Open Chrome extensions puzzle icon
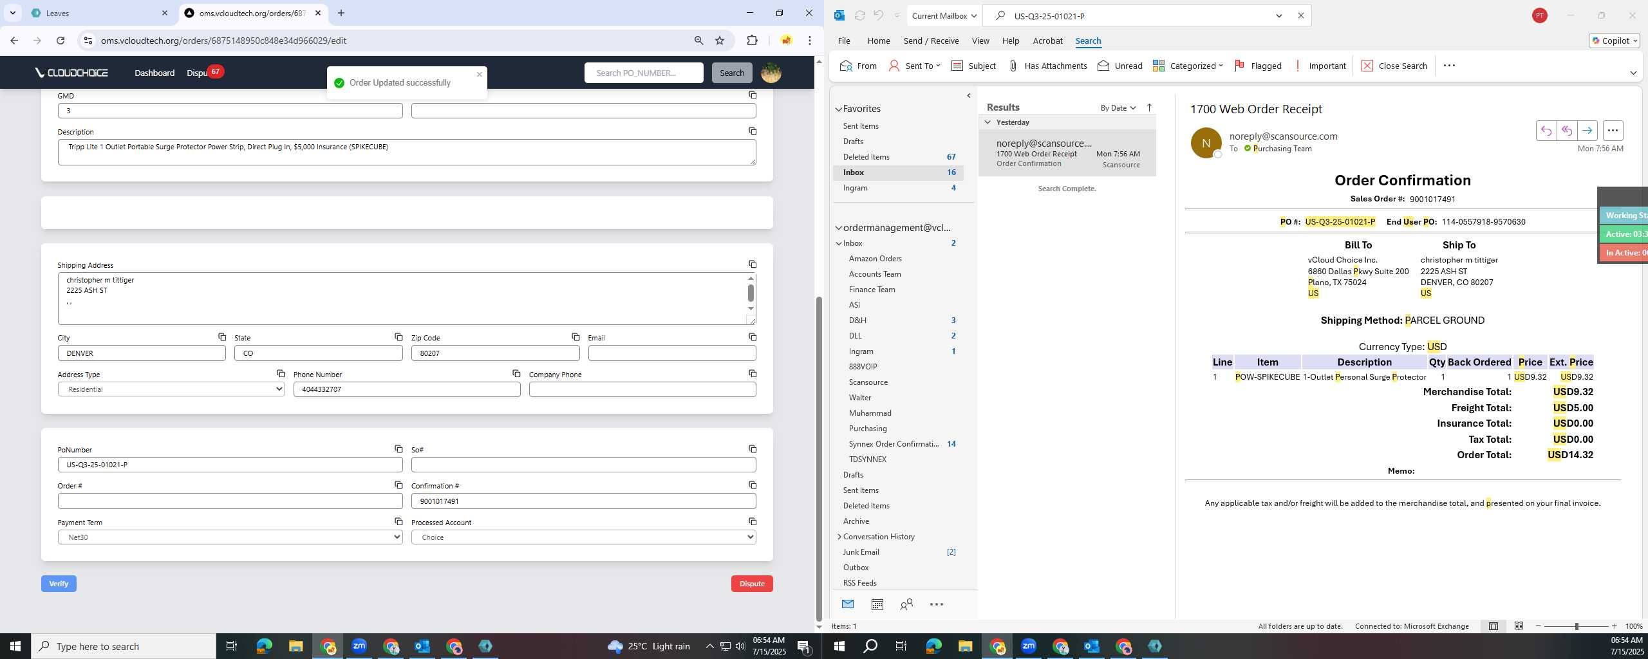Image resolution: width=1648 pixels, height=659 pixels. click(x=752, y=41)
